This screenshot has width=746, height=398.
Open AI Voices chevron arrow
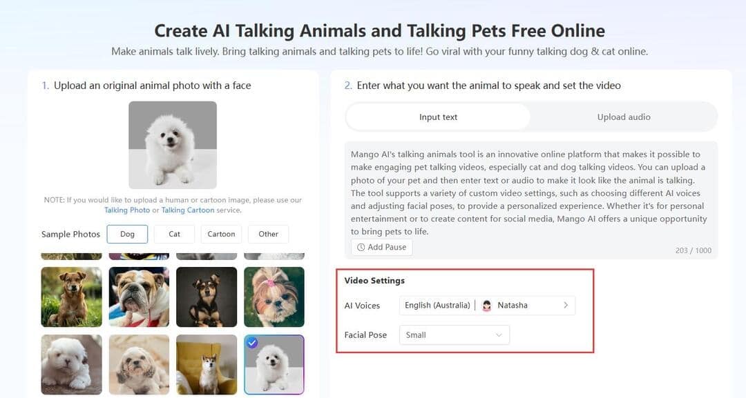tap(566, 306)
